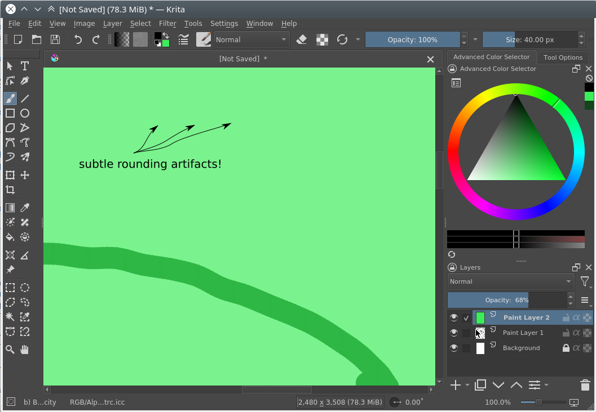Select Paint Layer 1 in layers list
This screenshot has height=412, width=596.
tap(523, 333)
